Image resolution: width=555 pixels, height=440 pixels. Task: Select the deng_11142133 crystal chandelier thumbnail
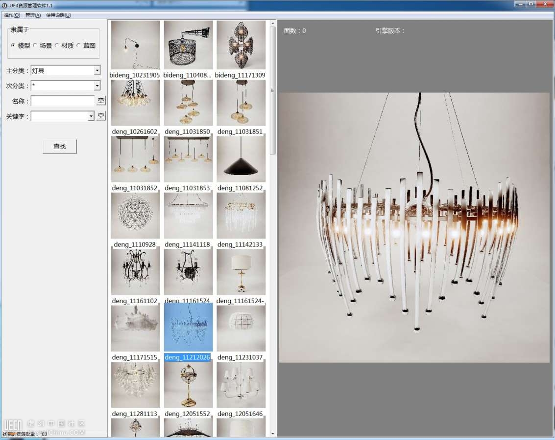pyautogui.click(x=241, y=216)
